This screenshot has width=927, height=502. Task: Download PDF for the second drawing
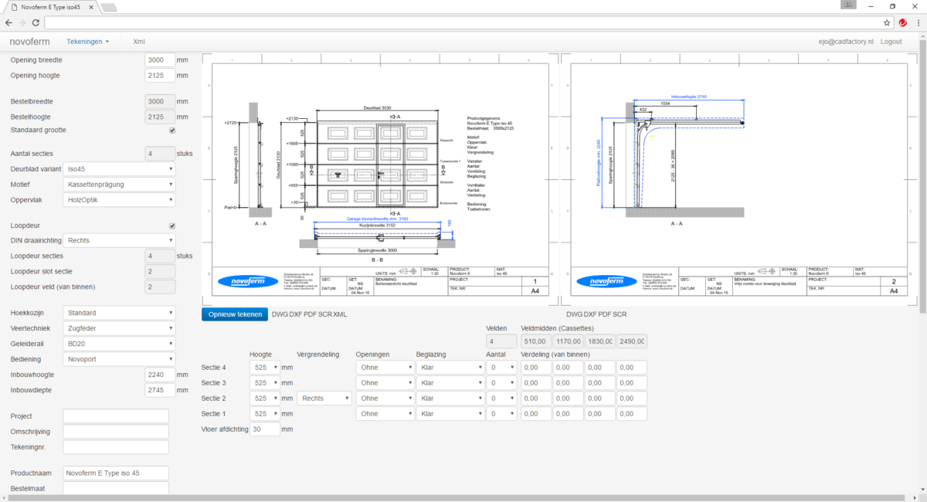click(605, 314)
